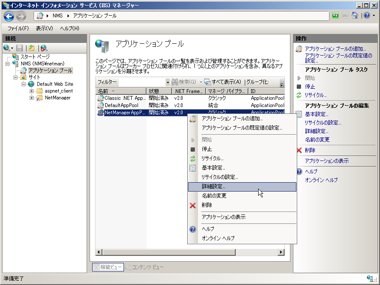The image size is (380, 285).
Task: Click リサイクルの設定... link in 操作 pane
Action: [x=323, y=123]
